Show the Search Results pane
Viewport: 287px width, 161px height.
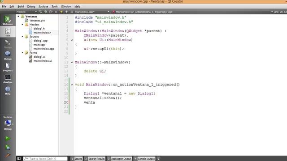[x=95, y=159]
